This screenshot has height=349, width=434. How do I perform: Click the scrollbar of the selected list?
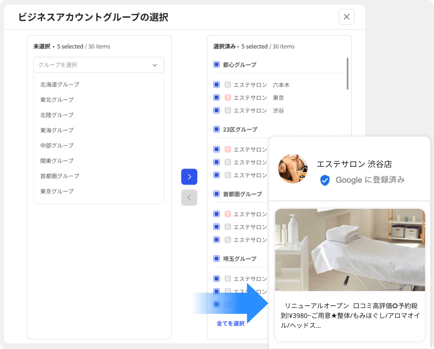348,73
